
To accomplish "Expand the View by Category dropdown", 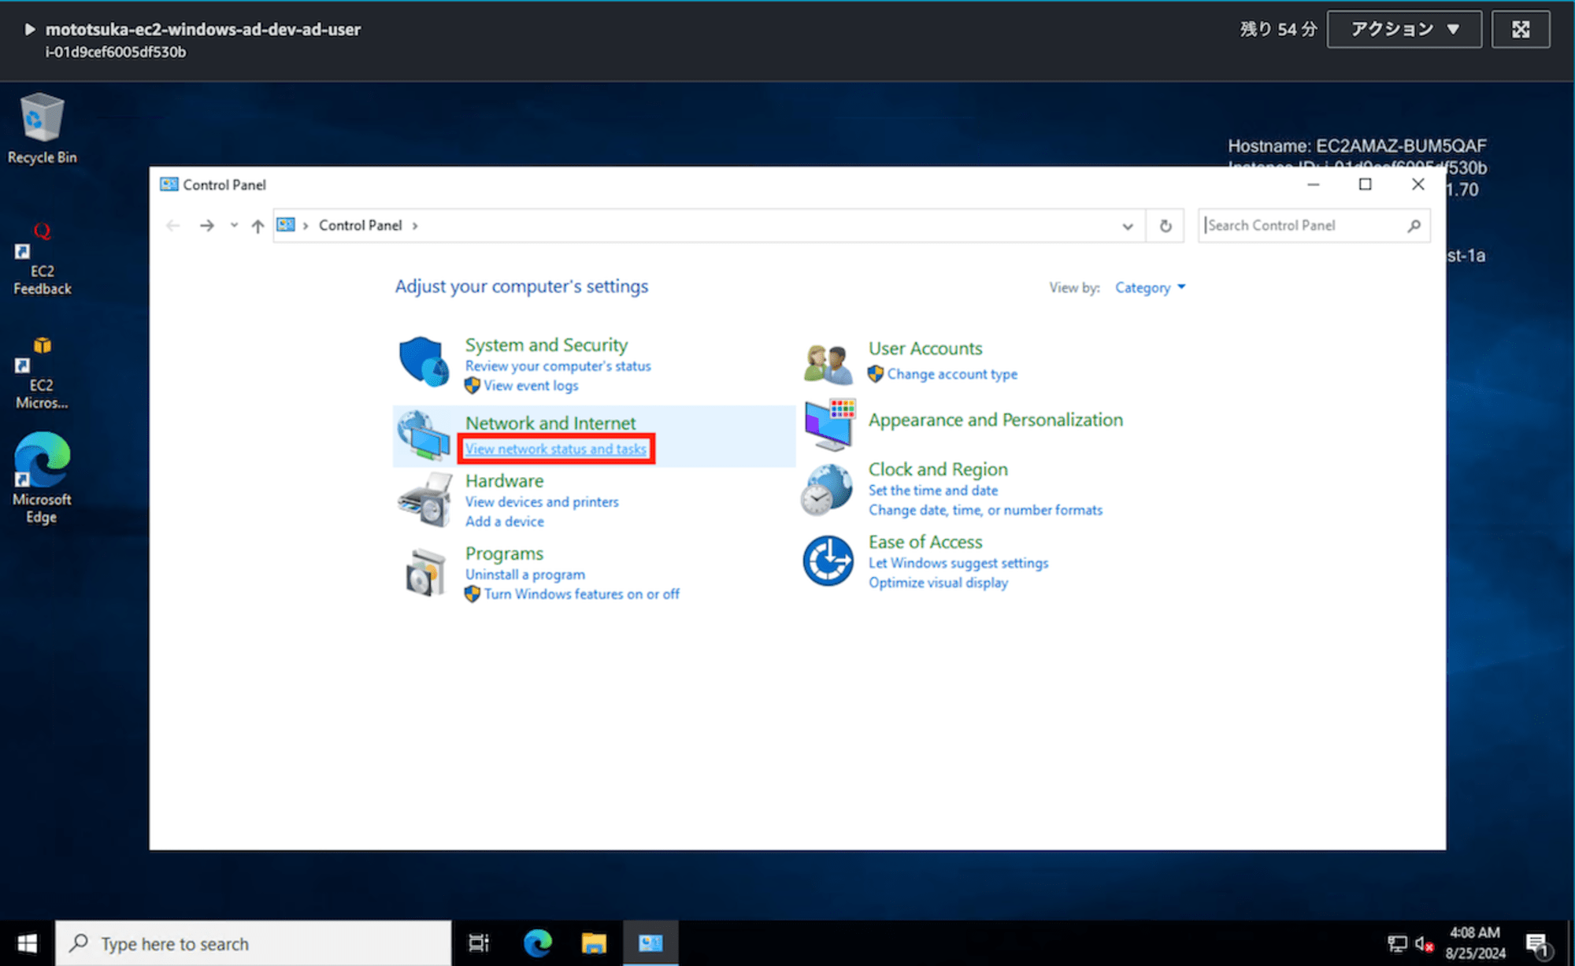I will click(x=1150, y=287).
